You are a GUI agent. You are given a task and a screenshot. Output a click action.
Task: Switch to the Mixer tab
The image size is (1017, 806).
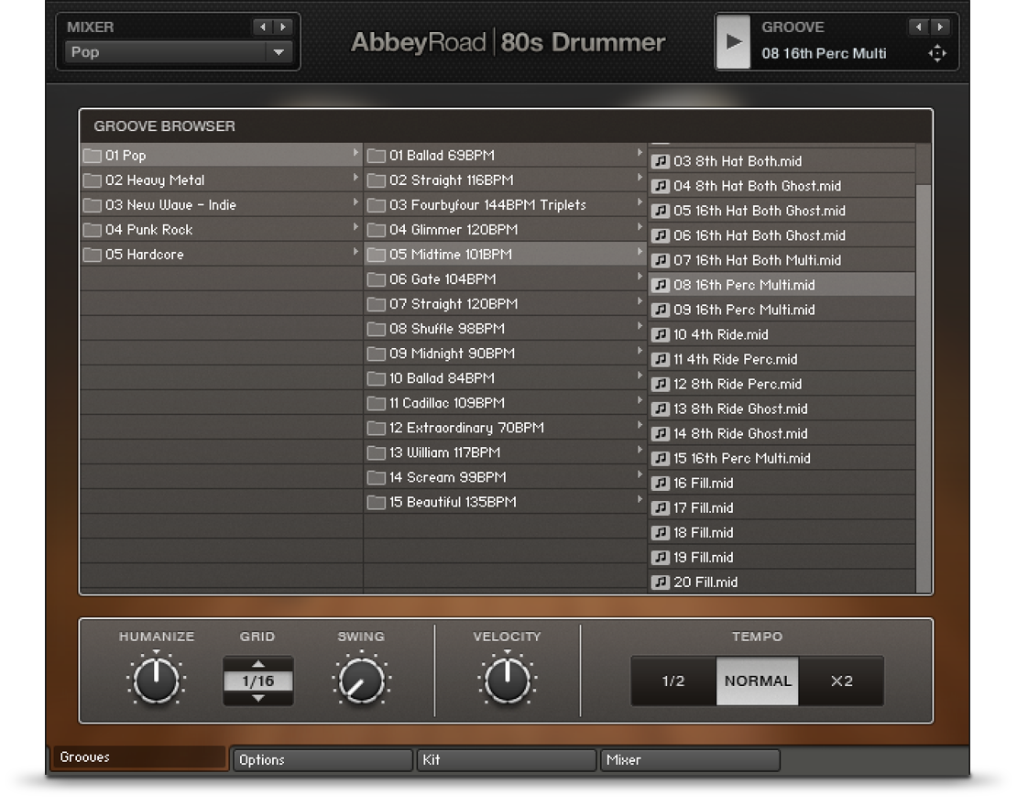690,760
